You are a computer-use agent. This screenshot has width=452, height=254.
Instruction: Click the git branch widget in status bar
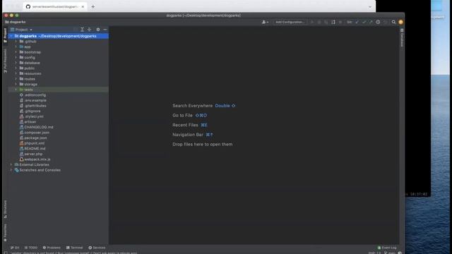(x=390, y=253)
